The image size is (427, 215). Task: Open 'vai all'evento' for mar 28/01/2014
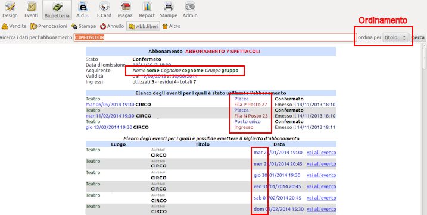(x=322, y=153)
